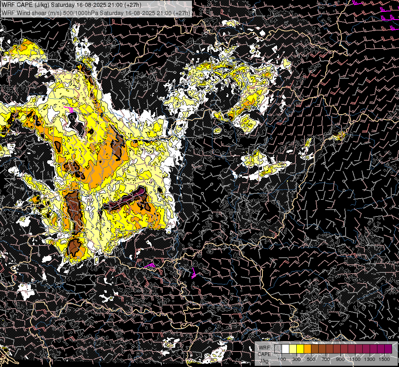Image resolution: width=399 pixels, height=367 pixels.
Task: Click the legend unit label J/kg
Action: 264,361
